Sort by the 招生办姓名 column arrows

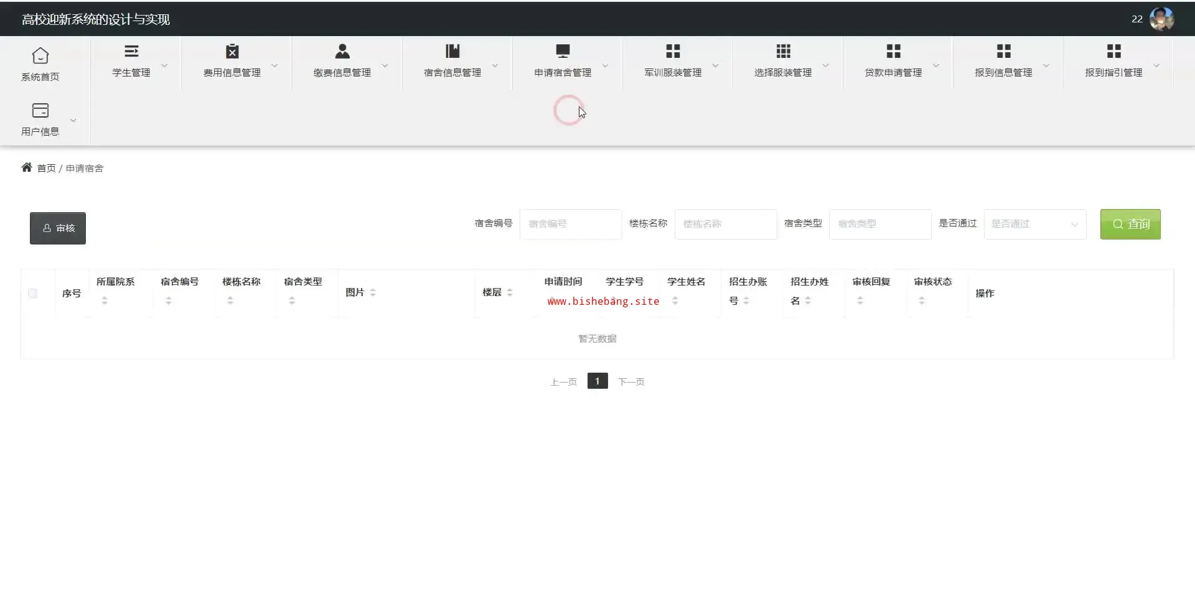click(x=808, y=301)
